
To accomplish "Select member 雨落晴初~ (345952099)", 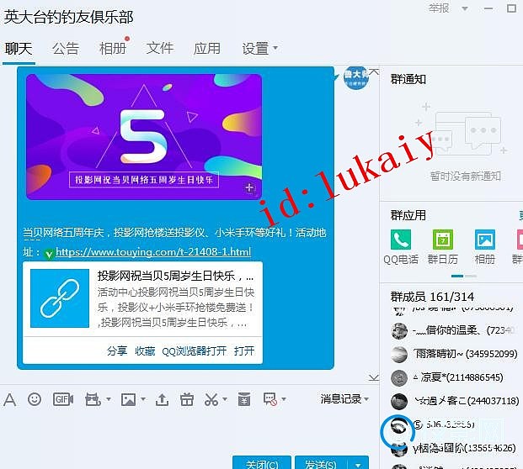I will point(454,354).
